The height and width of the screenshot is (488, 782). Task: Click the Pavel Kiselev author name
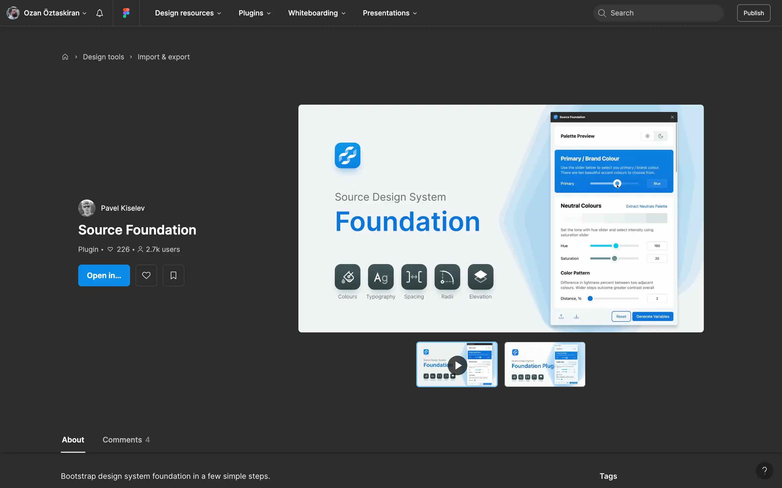[123, 208]
